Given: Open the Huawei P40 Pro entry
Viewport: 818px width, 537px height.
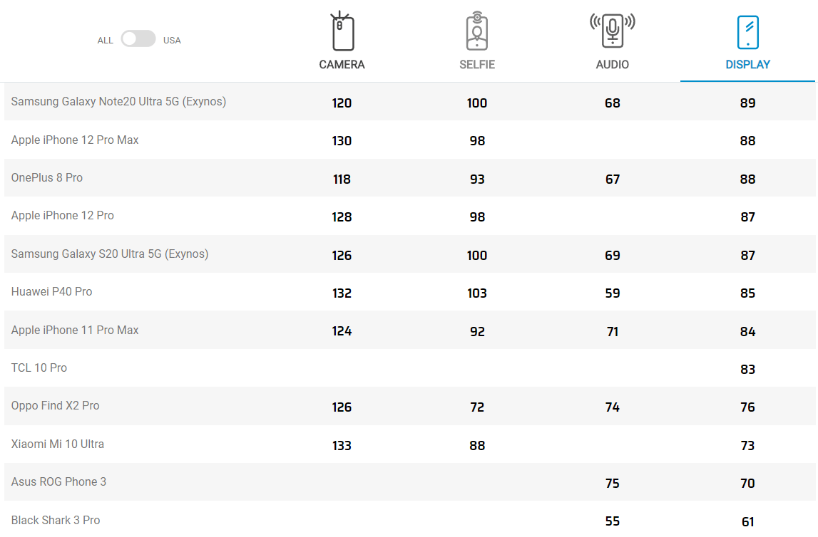Looking at the screenshot, I should point(51,292).
